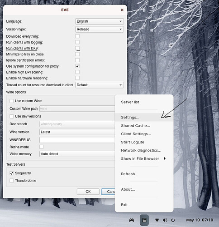Open the Wine version dropdown showing Latest

click(77, 132)
